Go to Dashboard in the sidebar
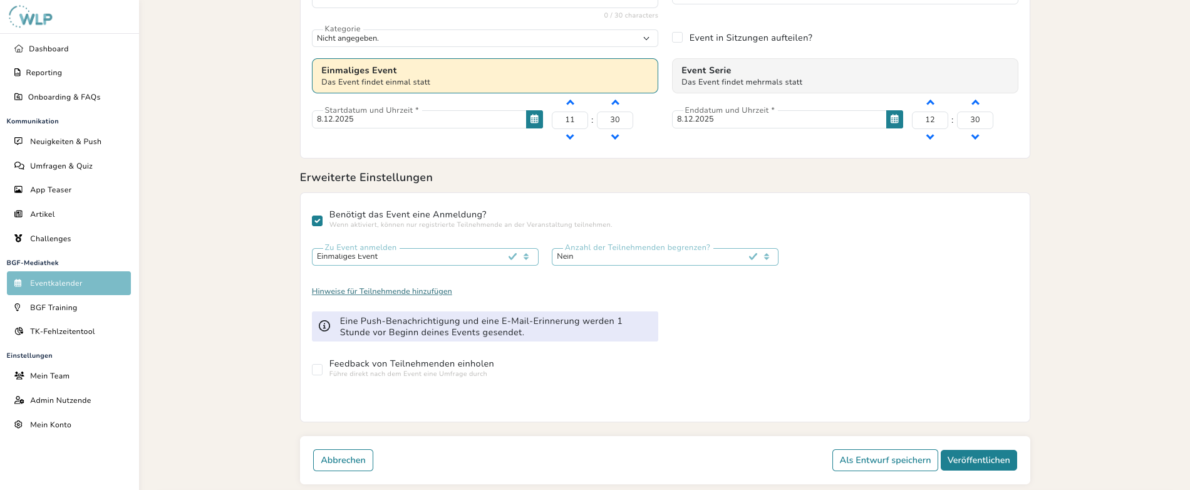The height and width of the screenshot is (490, 1190). click(x=48, y=49)
